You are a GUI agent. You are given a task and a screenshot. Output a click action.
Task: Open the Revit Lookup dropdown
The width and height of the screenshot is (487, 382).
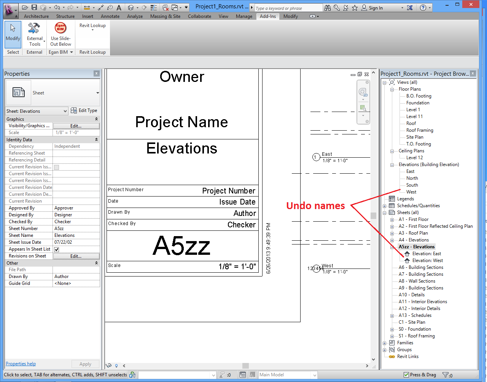[x=92, y=27]
